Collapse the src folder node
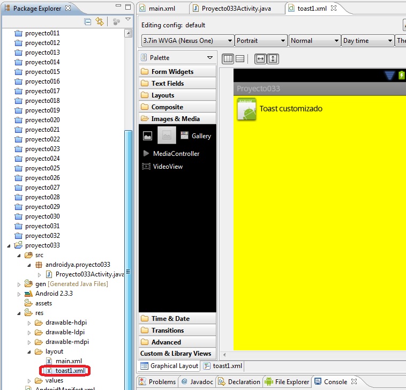The height and width of the screenshot is (390, 406). (x=19, y=256)
